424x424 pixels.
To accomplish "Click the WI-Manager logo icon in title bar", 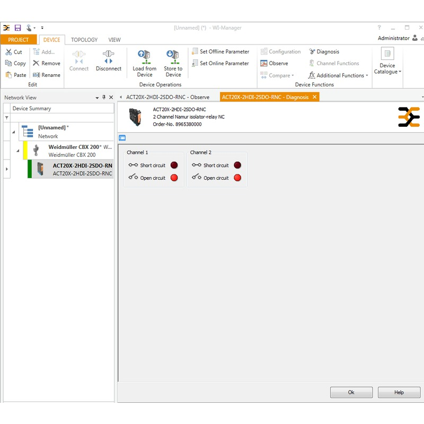I will [x=6, y=28].
